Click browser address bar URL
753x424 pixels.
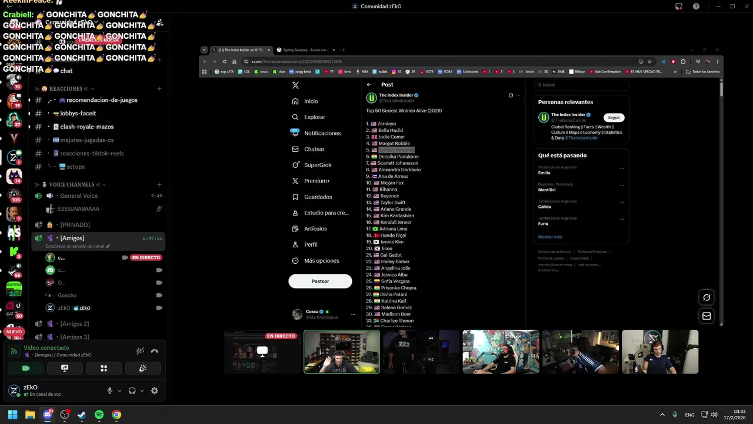[x=296, y=61]
